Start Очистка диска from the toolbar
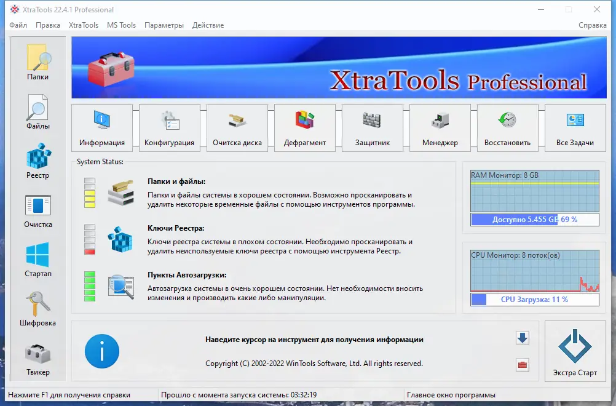This screenshot has height=406, width=616. [x=237, y=127]
